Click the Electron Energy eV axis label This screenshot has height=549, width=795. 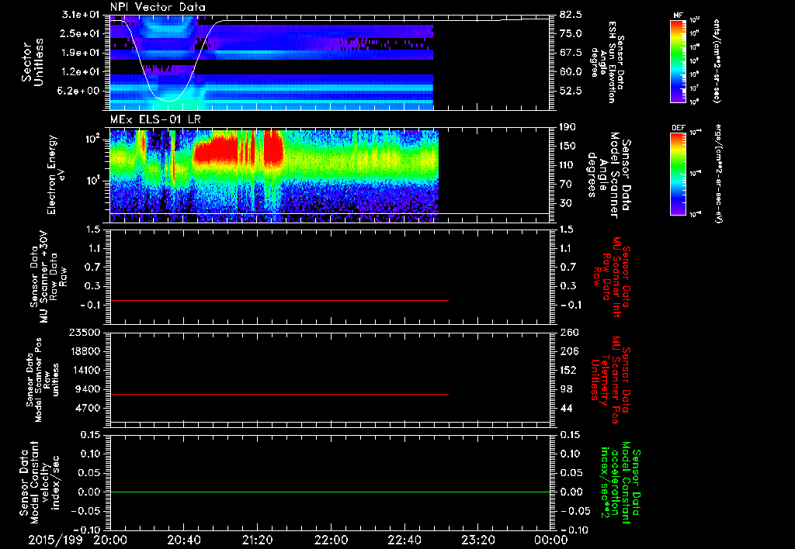(56, 174)
